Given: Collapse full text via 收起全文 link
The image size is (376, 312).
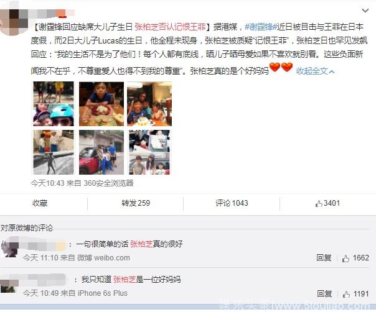Looking at the screenshot, I should tap(315, 71).
